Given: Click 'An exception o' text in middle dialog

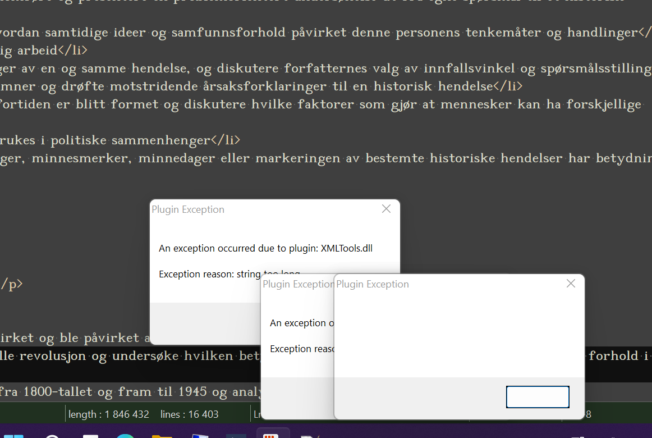Looking at the screenshot, I should pos(302,323).
